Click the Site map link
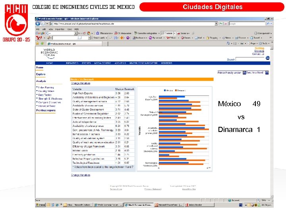286x214 pixels. (x=259, y=51)
